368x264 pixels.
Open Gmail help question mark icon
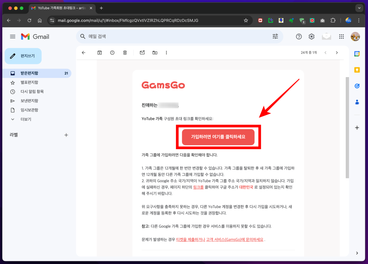(299, 37)
